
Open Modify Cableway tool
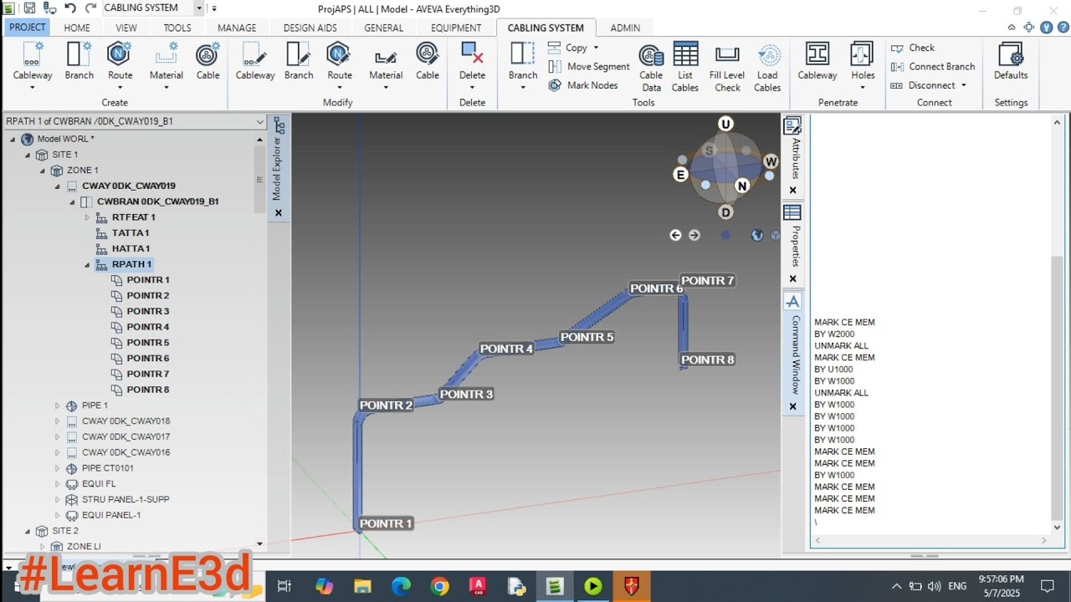click(255, 62)
